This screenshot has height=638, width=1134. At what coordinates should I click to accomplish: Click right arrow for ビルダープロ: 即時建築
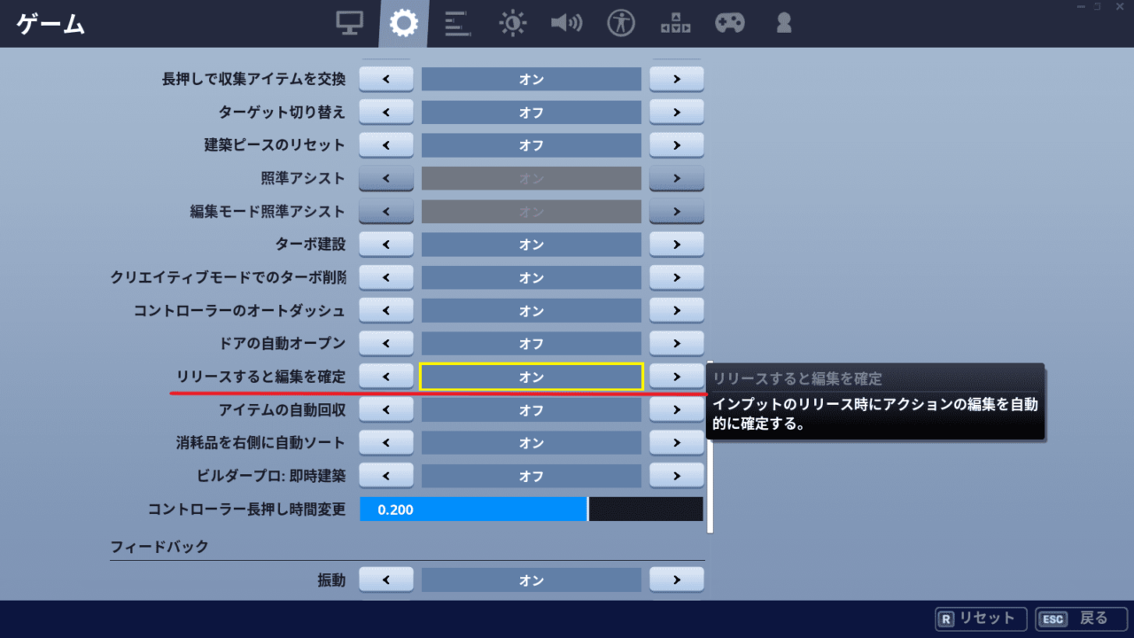[x=677, y=476]
